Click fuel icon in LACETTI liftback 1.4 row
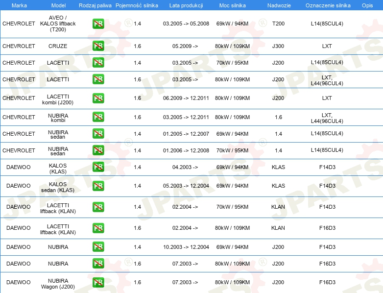Screen dimensions: 383x293 click(98, 207)
